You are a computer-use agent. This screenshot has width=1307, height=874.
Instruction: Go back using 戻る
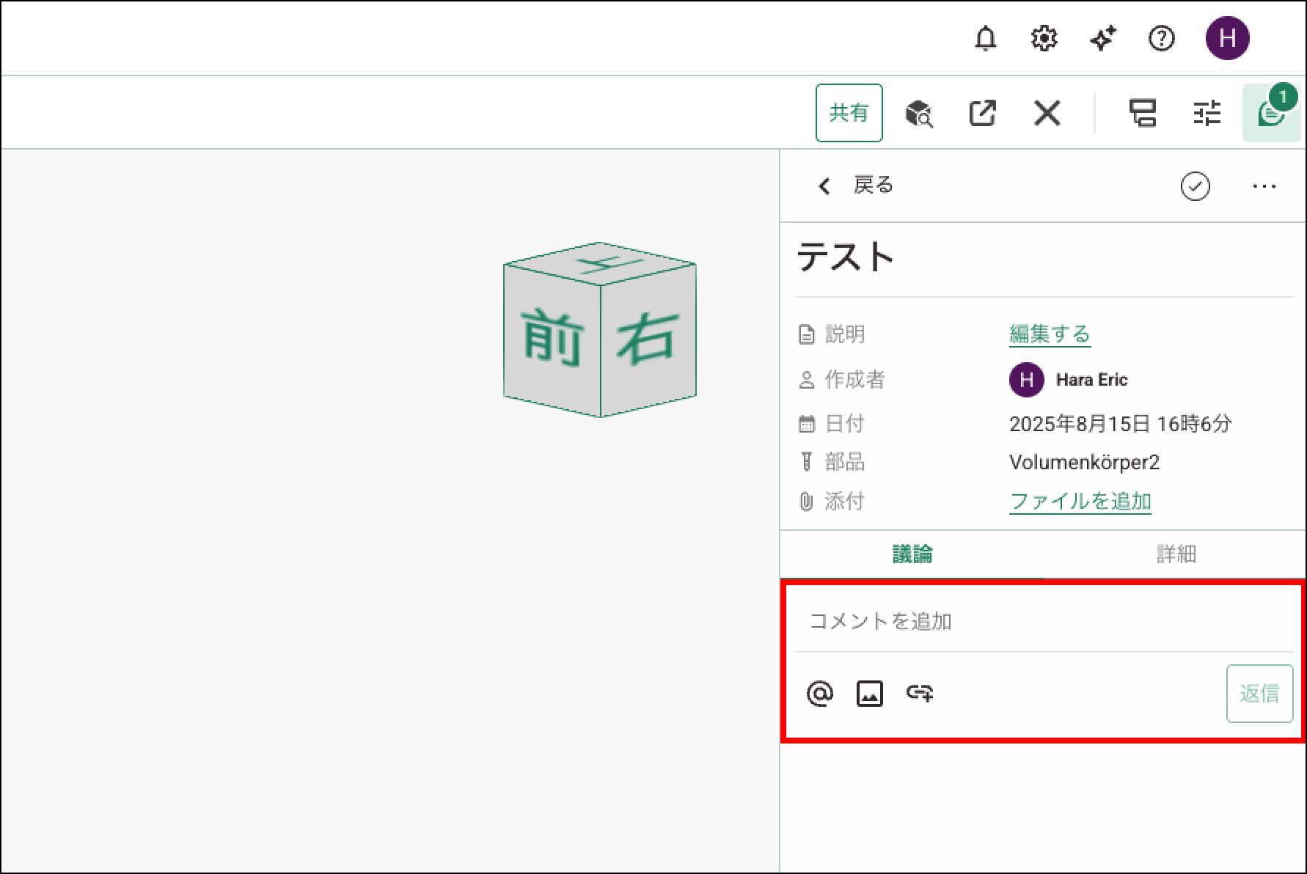coord(856,186)
